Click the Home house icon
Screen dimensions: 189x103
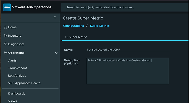[x=6, y=27]
